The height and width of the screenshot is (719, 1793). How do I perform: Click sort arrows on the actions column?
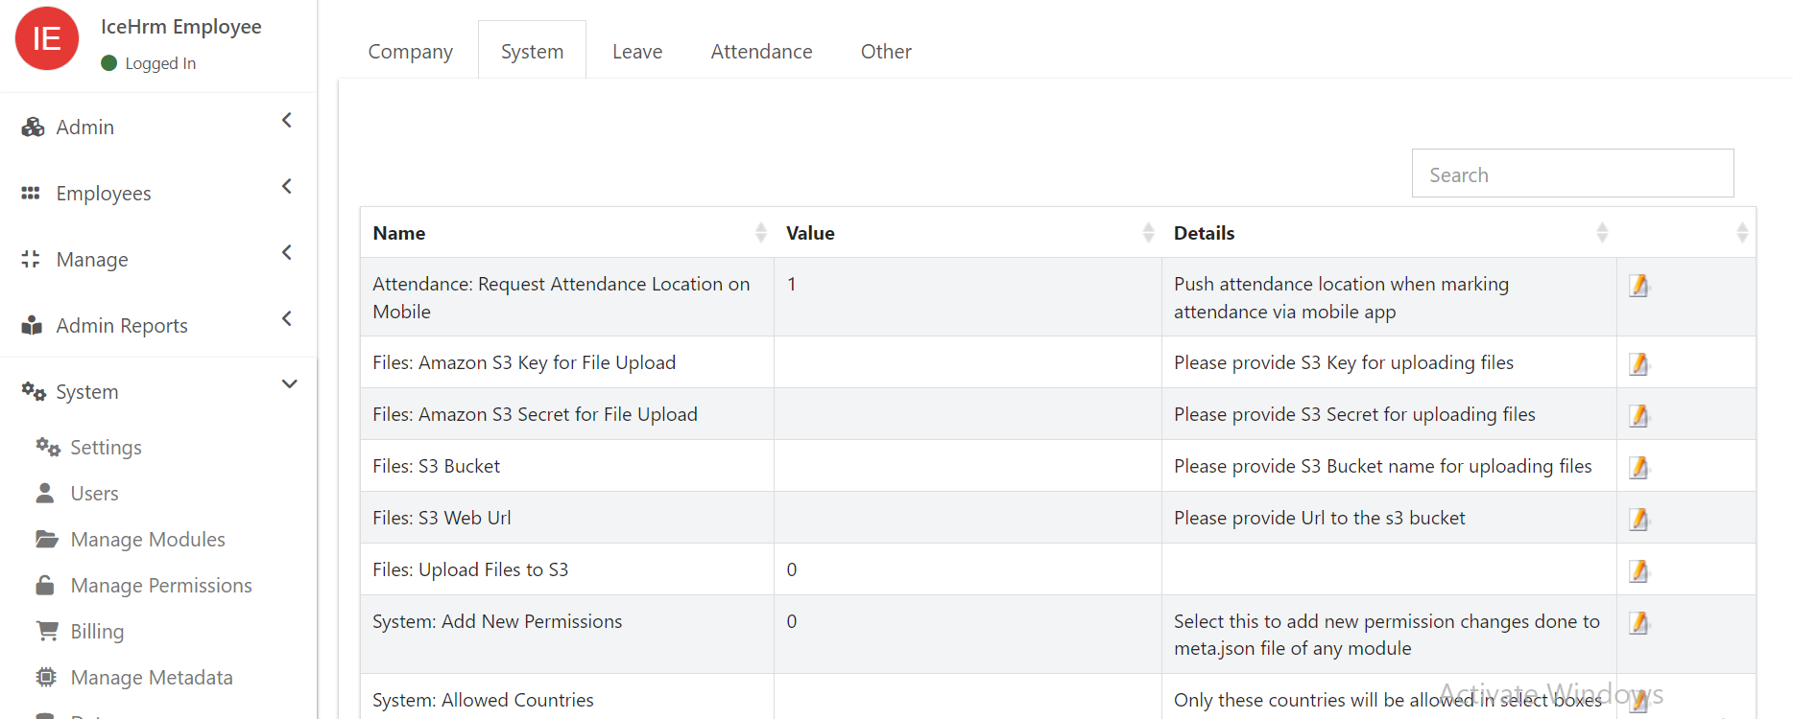point(1742,232)
